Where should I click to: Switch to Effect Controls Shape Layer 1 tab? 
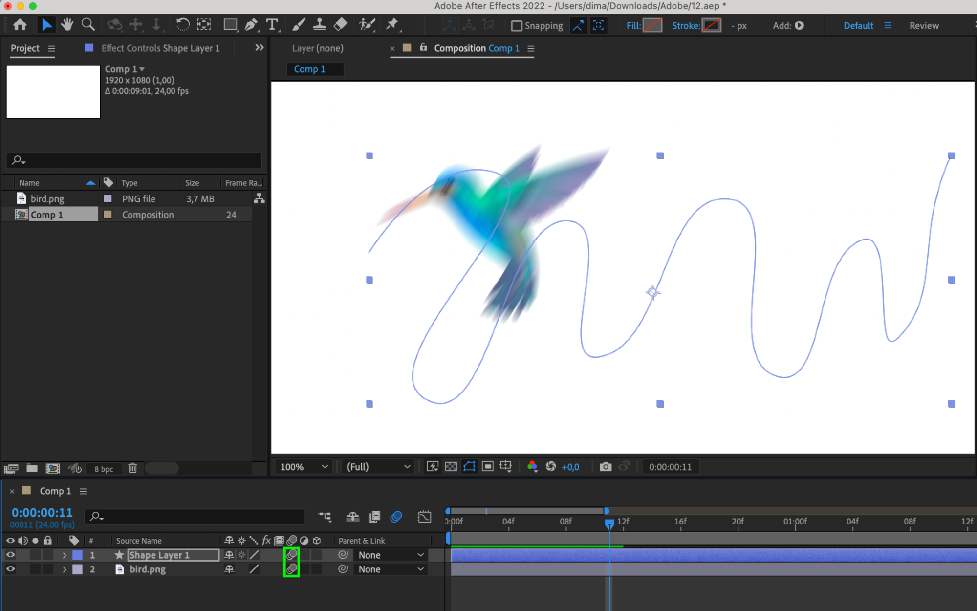pos(160,48)
